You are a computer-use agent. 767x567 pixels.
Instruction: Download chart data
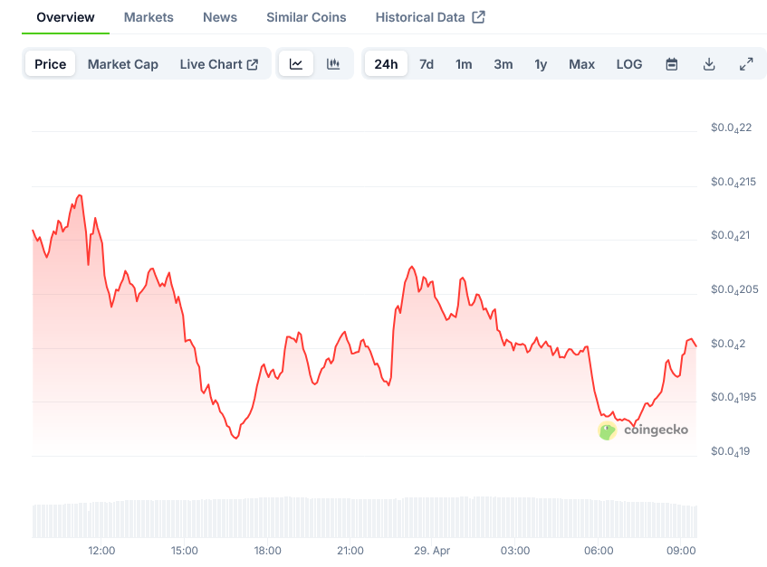(709, 64)
